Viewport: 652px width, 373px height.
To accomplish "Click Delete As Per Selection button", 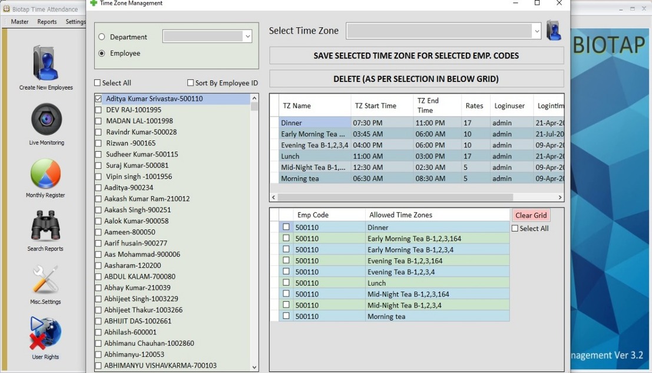I will tap(416, 79).
